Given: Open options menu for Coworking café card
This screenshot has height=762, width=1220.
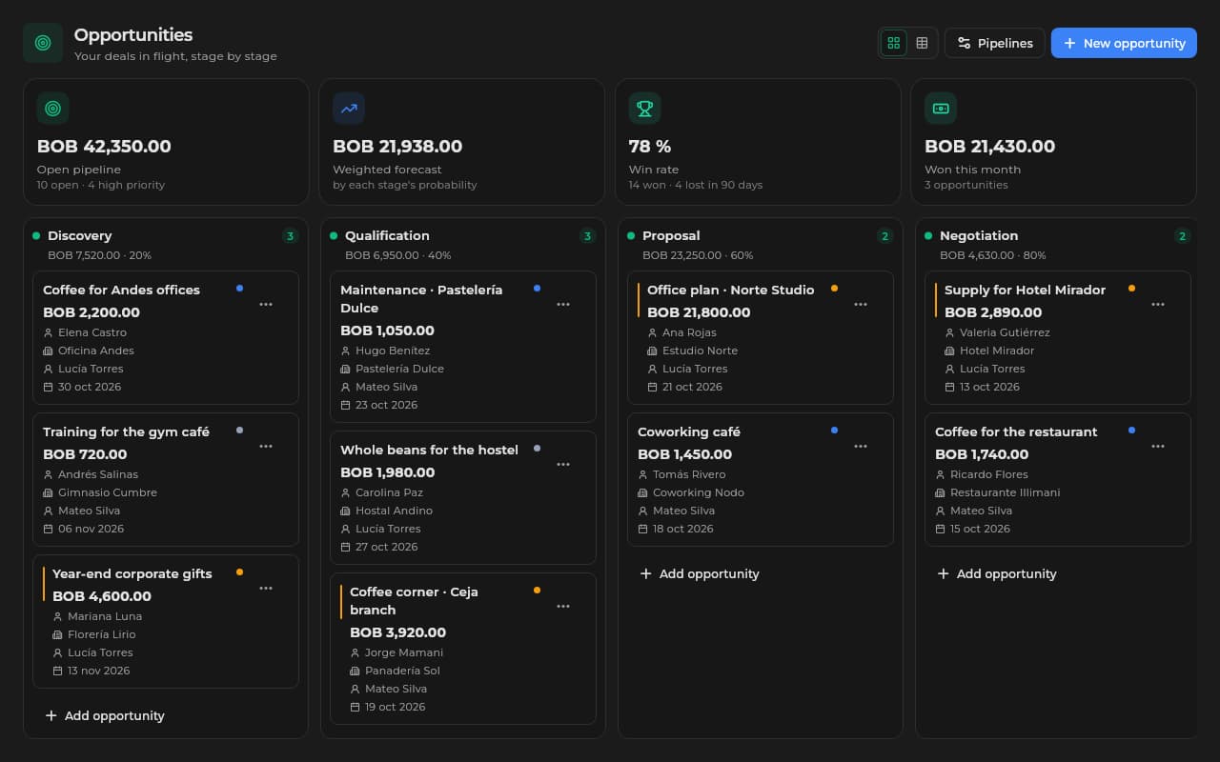Looking at the screenshot, I should 861,447.
